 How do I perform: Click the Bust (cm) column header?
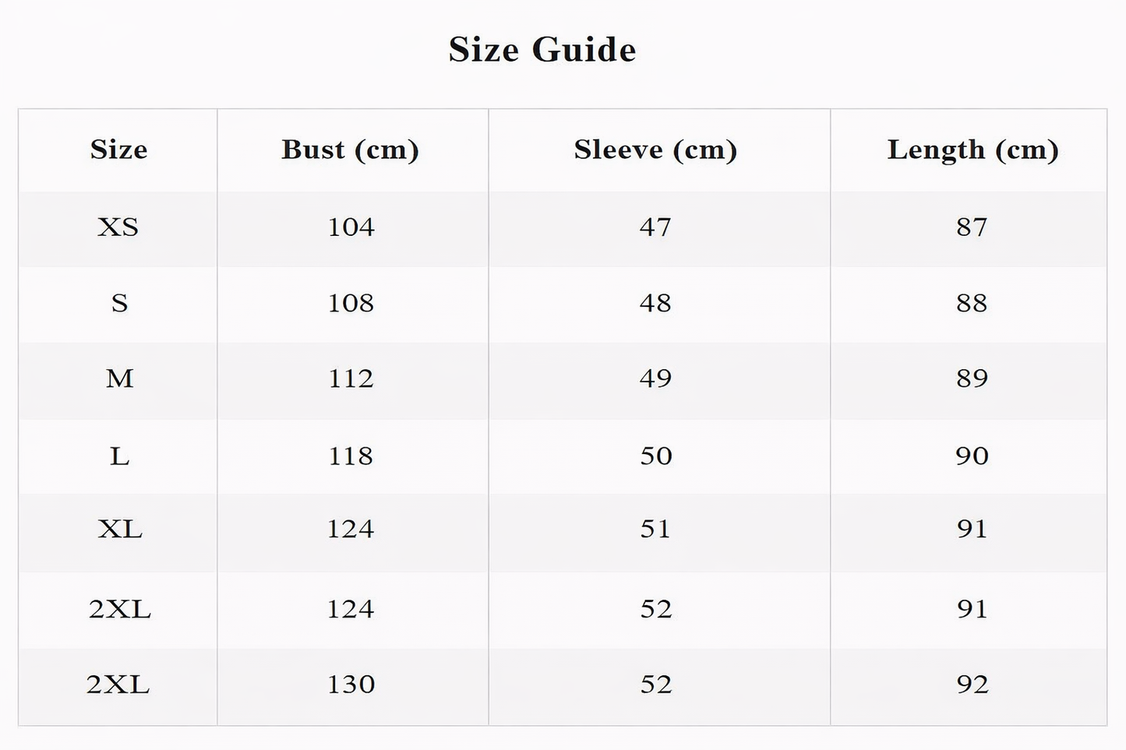tap(351, 150)
